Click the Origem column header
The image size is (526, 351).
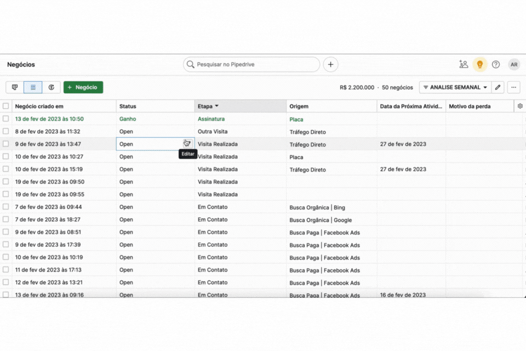click(x=299, y=106)
